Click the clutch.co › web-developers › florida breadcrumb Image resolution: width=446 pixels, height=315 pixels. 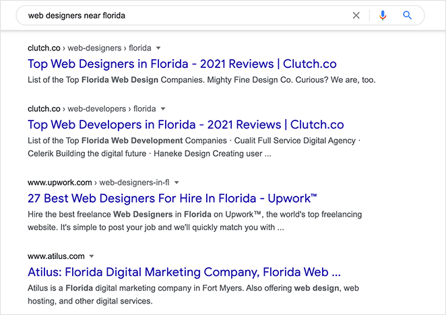click(x=92, y=108)
